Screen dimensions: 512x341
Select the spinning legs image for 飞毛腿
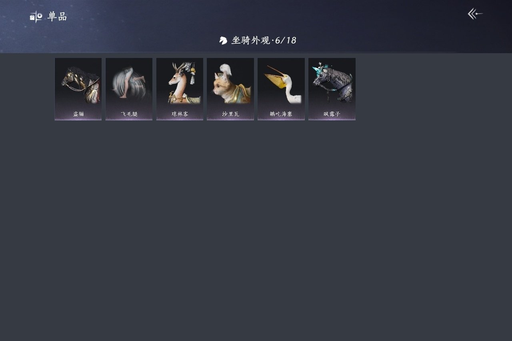[129, 83]
